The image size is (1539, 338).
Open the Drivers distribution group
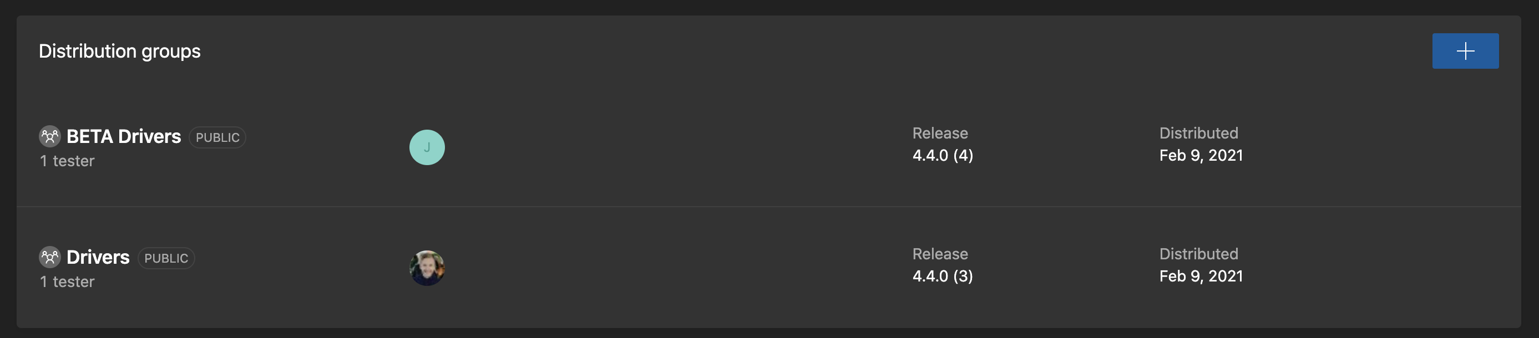pos(99,257)
